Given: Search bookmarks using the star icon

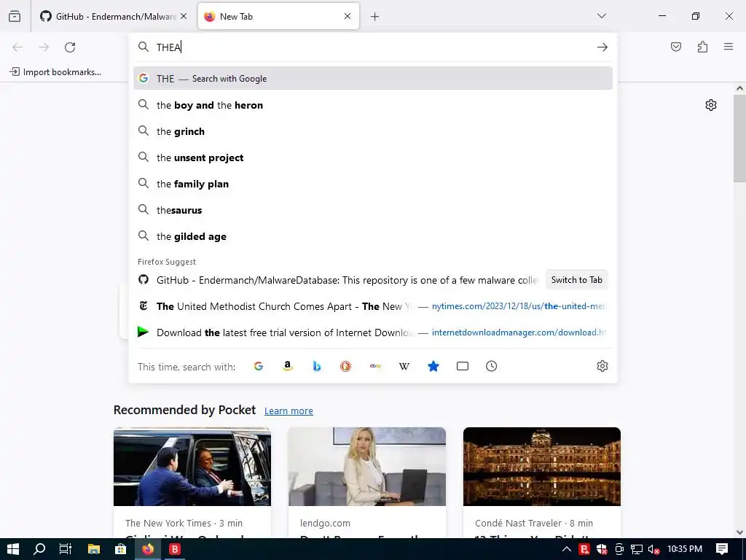Looking at the screenshot, I should click(x=433, y=366).
